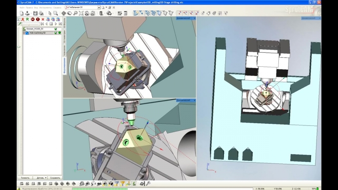Click the gear machine visibility icon

pos(82,184)
